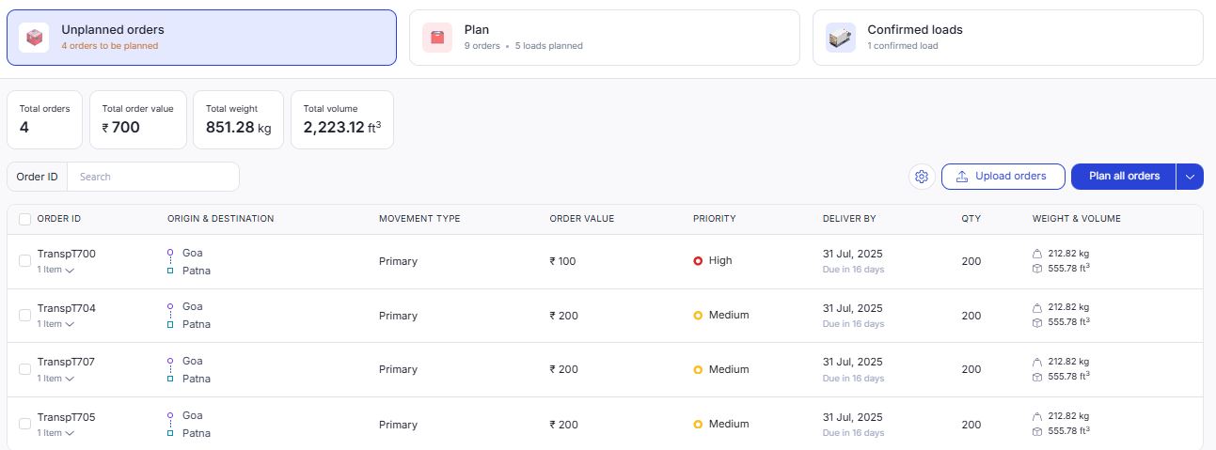Click the red Plan card icon

click(x=437, y=38)
